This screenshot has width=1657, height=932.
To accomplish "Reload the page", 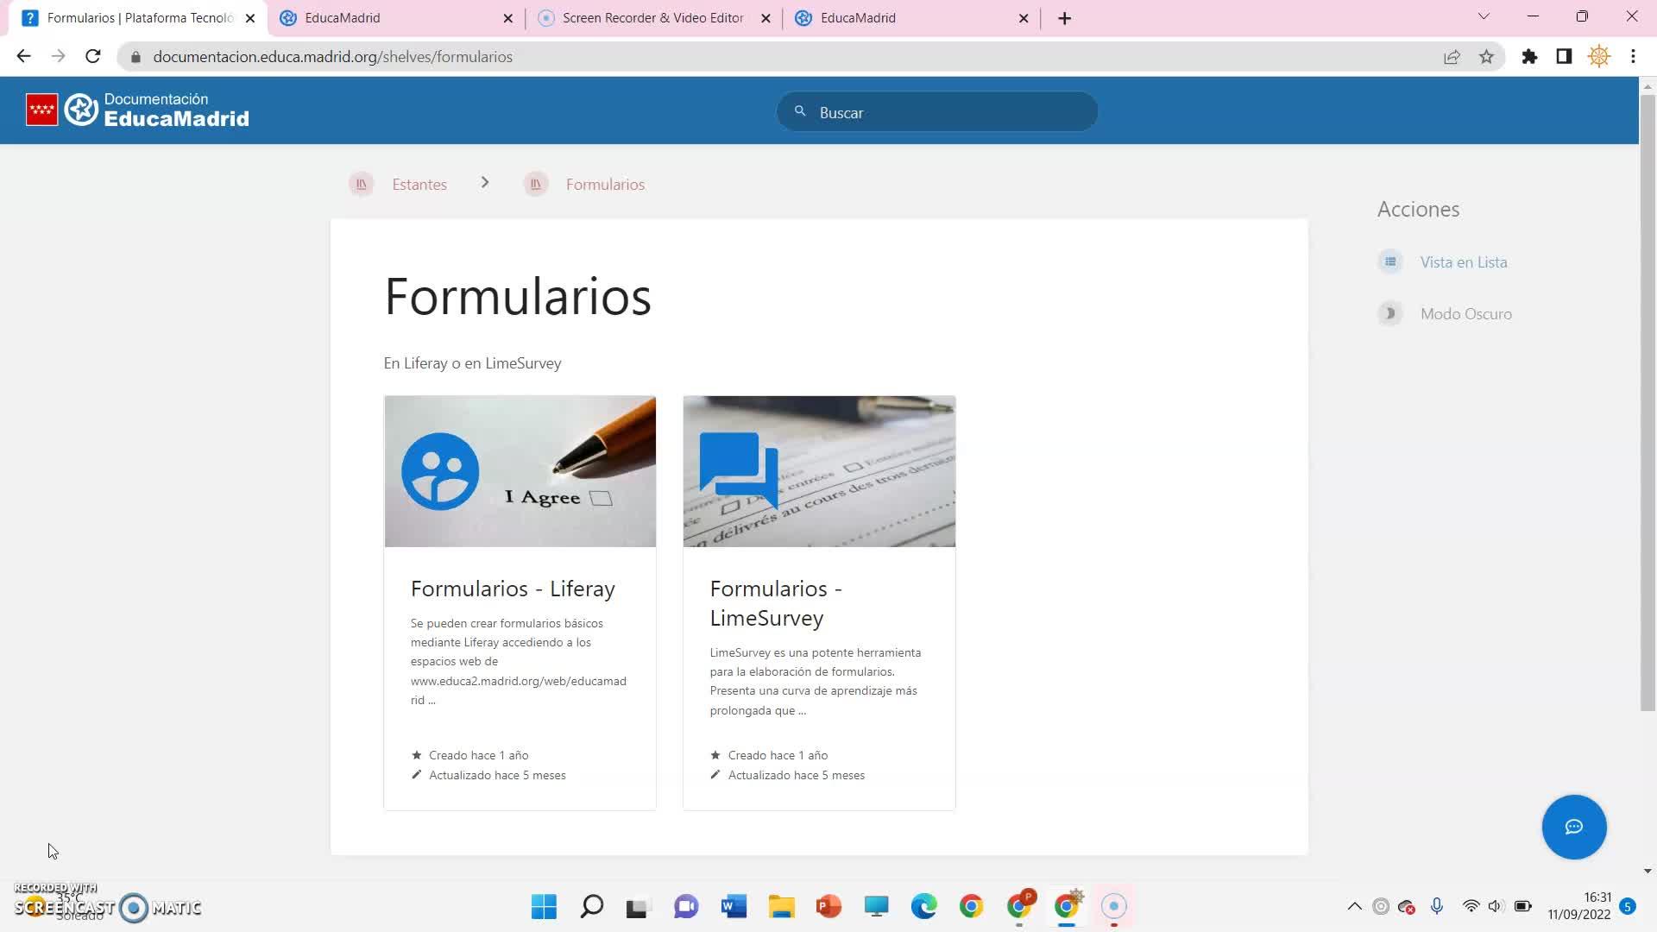I will [x=93, y=57].
